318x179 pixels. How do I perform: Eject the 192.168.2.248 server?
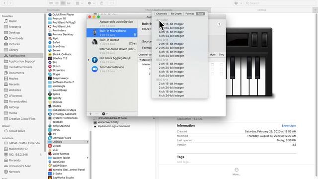[x=41, y=155]
